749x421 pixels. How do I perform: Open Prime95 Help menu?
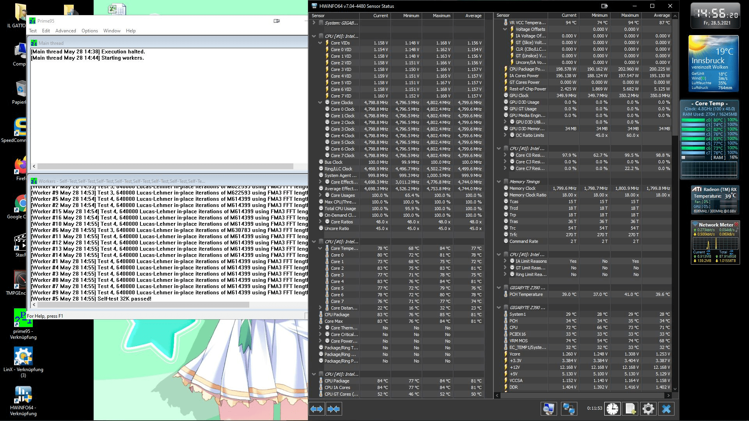[x=131, y=31]
